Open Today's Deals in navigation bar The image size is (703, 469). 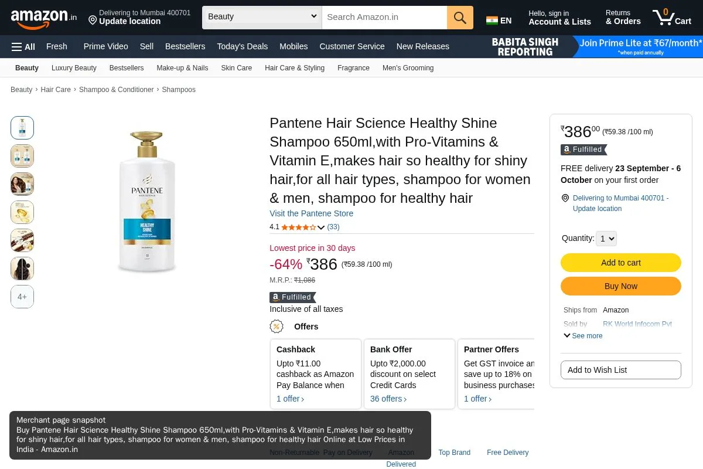coord(242,46)
